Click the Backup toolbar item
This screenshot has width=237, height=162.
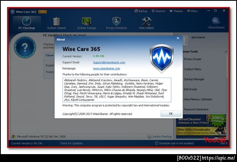(x=141, y=11)
